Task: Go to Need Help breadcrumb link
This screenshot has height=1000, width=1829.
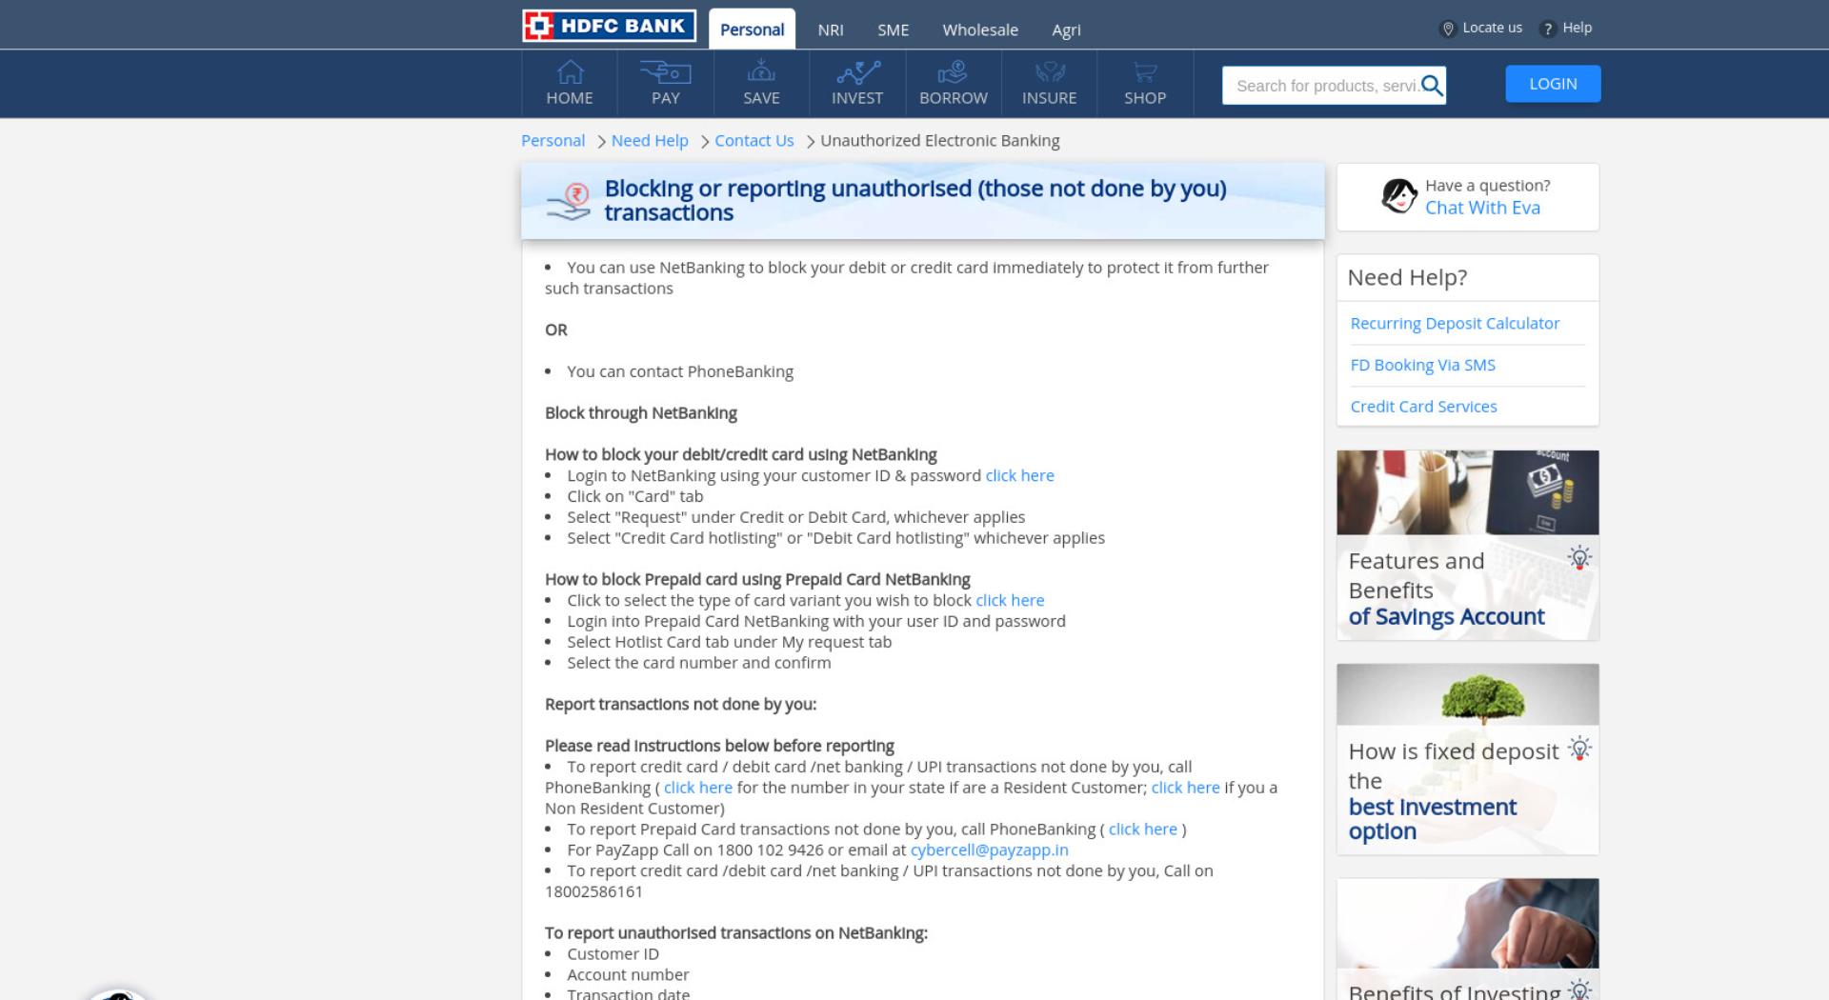Action: [x=650, y=141]
